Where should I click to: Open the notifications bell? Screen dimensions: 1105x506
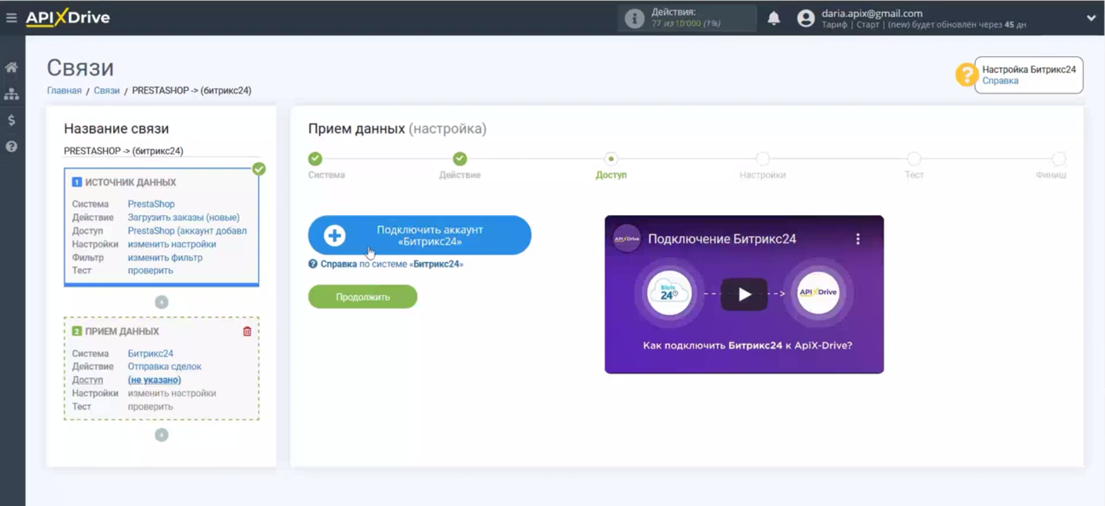point(774,18)
